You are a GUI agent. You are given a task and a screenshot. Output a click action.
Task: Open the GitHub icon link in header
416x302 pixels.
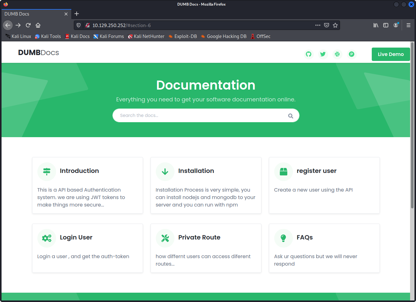[x=308, y=54]
